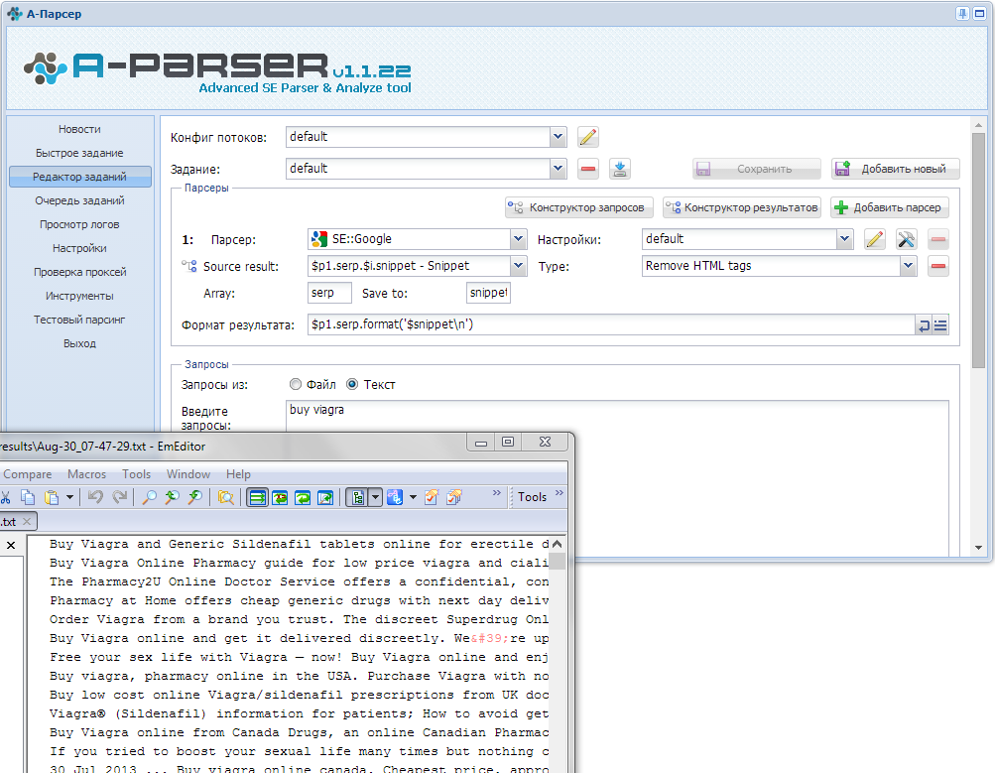This screenshot has height=773, width=995.
Task: Open Find in EmEditor toolbar
Action: tap(149, 497)
